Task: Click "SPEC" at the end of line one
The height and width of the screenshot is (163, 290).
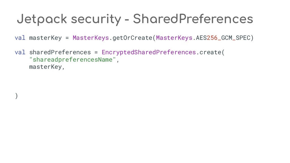Action: tap(243, 38)
